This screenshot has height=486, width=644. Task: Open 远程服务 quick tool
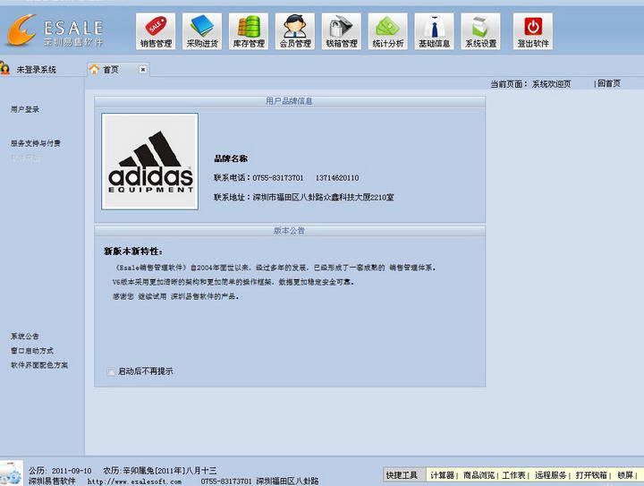550,475
